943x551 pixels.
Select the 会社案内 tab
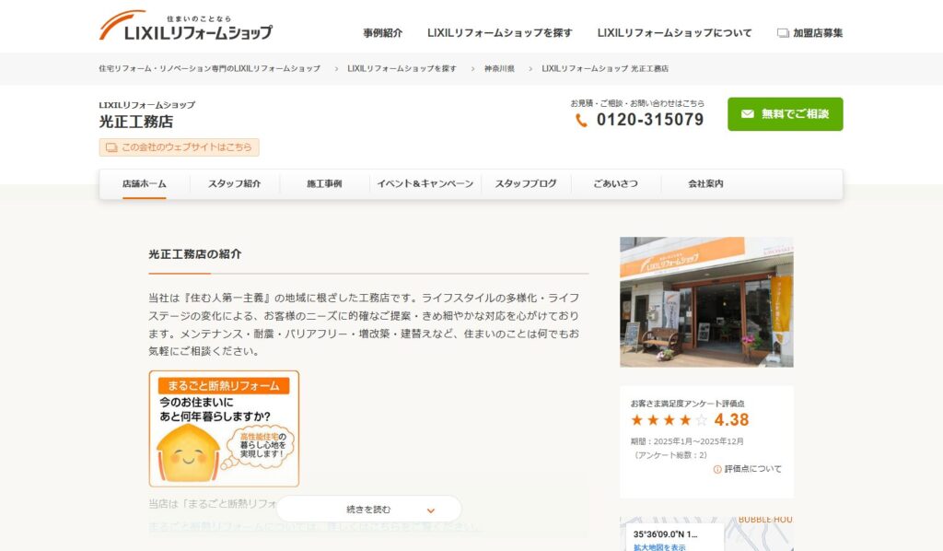click(705, 183)
